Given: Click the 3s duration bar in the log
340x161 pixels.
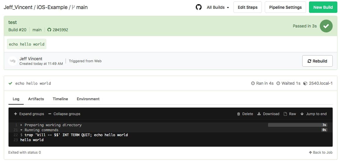Looking at the screenshot, I should [x=298, y=125].
